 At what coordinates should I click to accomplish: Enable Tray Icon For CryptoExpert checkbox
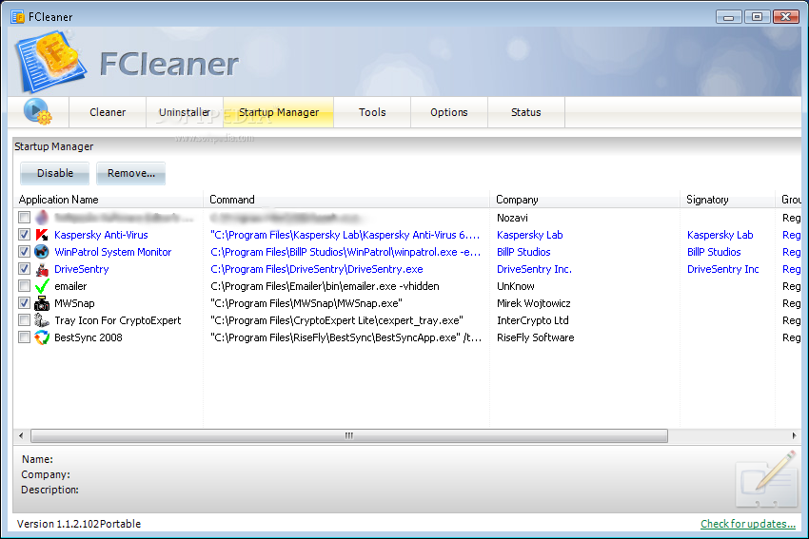pyautogui.click(x=24, y=320)
